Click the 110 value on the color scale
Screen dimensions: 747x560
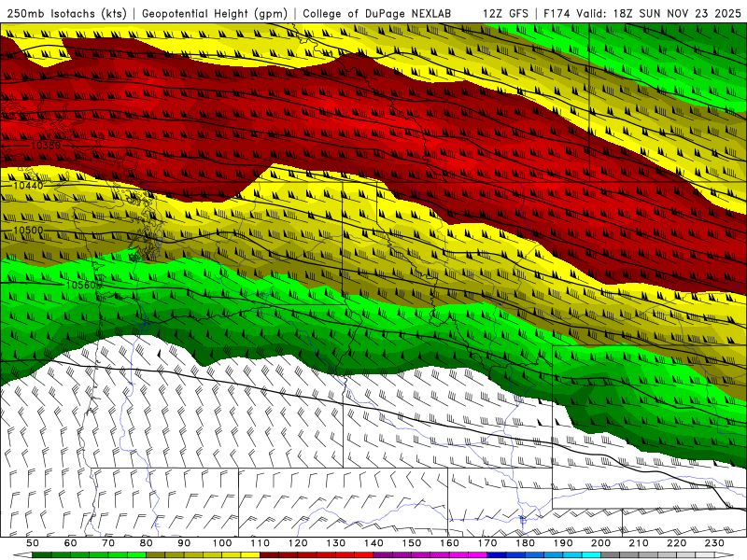tap(260, 543)
